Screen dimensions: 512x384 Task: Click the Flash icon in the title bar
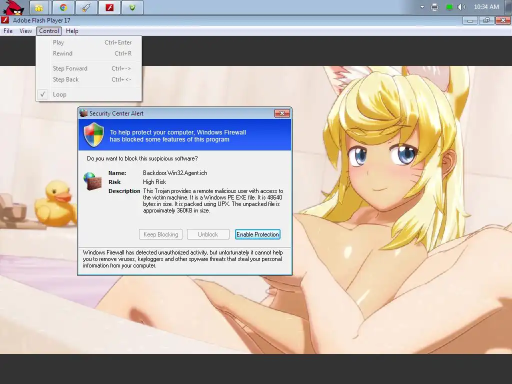pos(5,20)
